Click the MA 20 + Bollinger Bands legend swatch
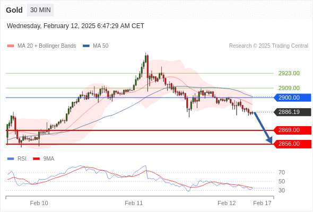Viewport: 313px width, 212px height. (x=11, y=46)
